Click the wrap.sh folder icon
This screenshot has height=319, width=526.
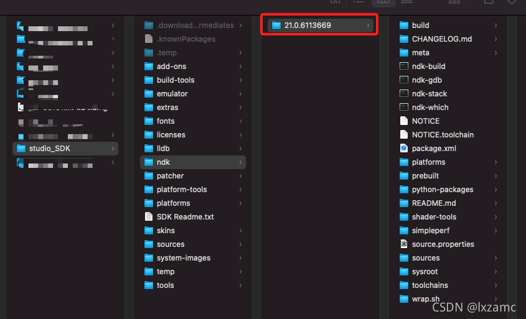(404, 298)
